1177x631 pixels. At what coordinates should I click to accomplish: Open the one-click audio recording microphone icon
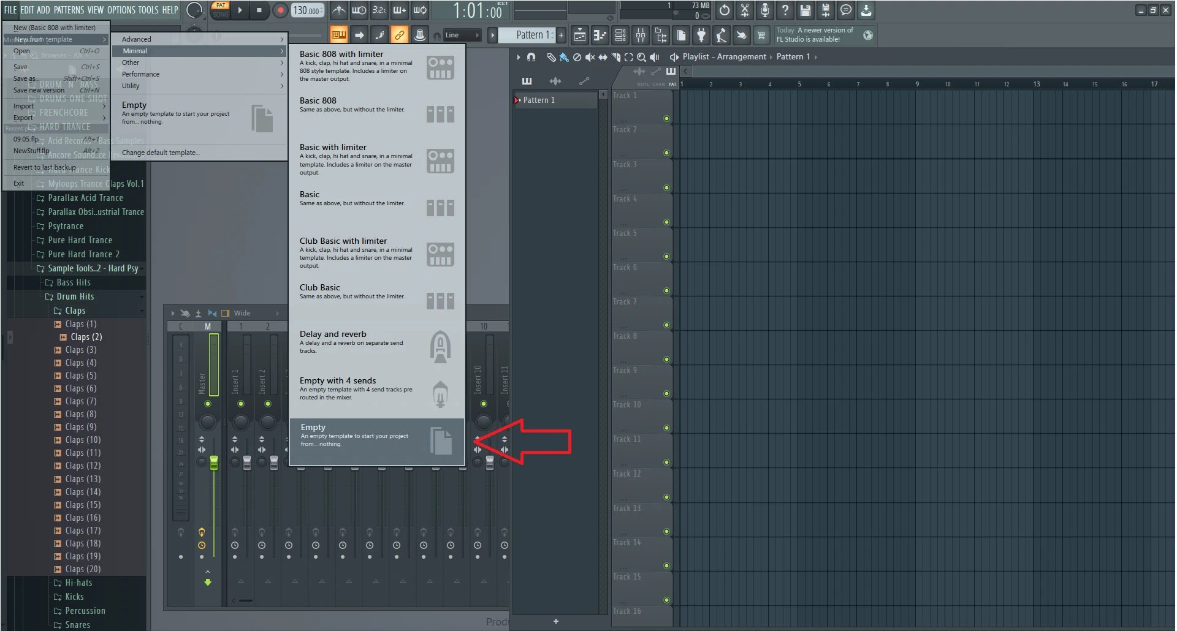point(765,10)
